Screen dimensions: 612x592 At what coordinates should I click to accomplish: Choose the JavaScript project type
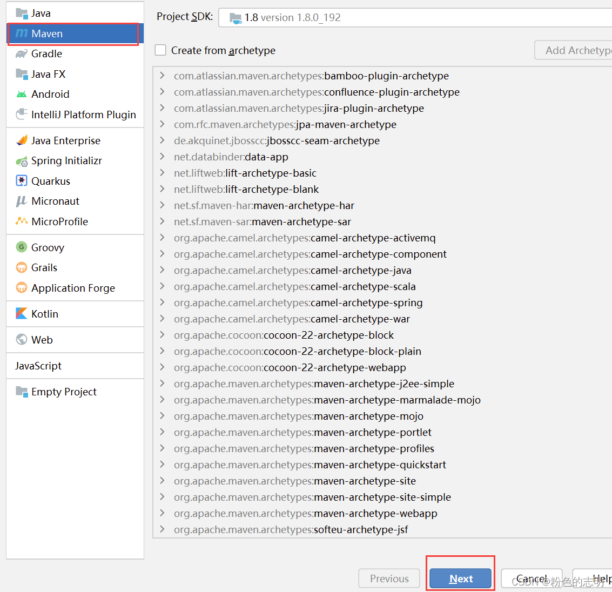point(75,366)
